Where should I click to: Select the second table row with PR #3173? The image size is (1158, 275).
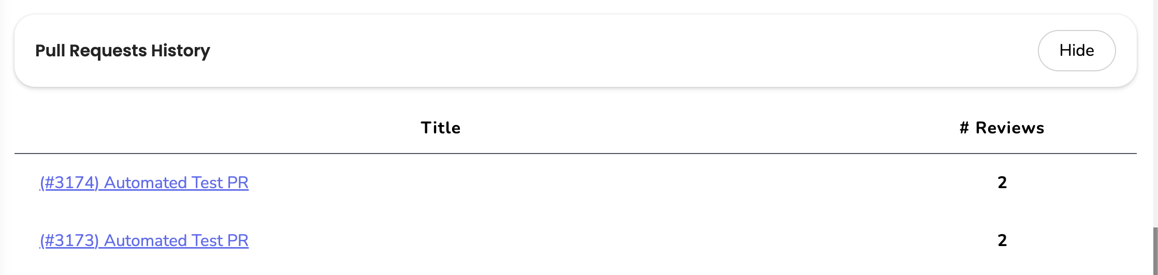tap(575, 240)
